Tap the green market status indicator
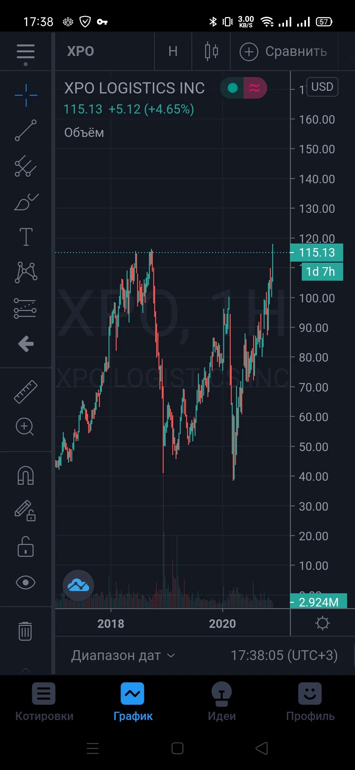 coord(232,88)
